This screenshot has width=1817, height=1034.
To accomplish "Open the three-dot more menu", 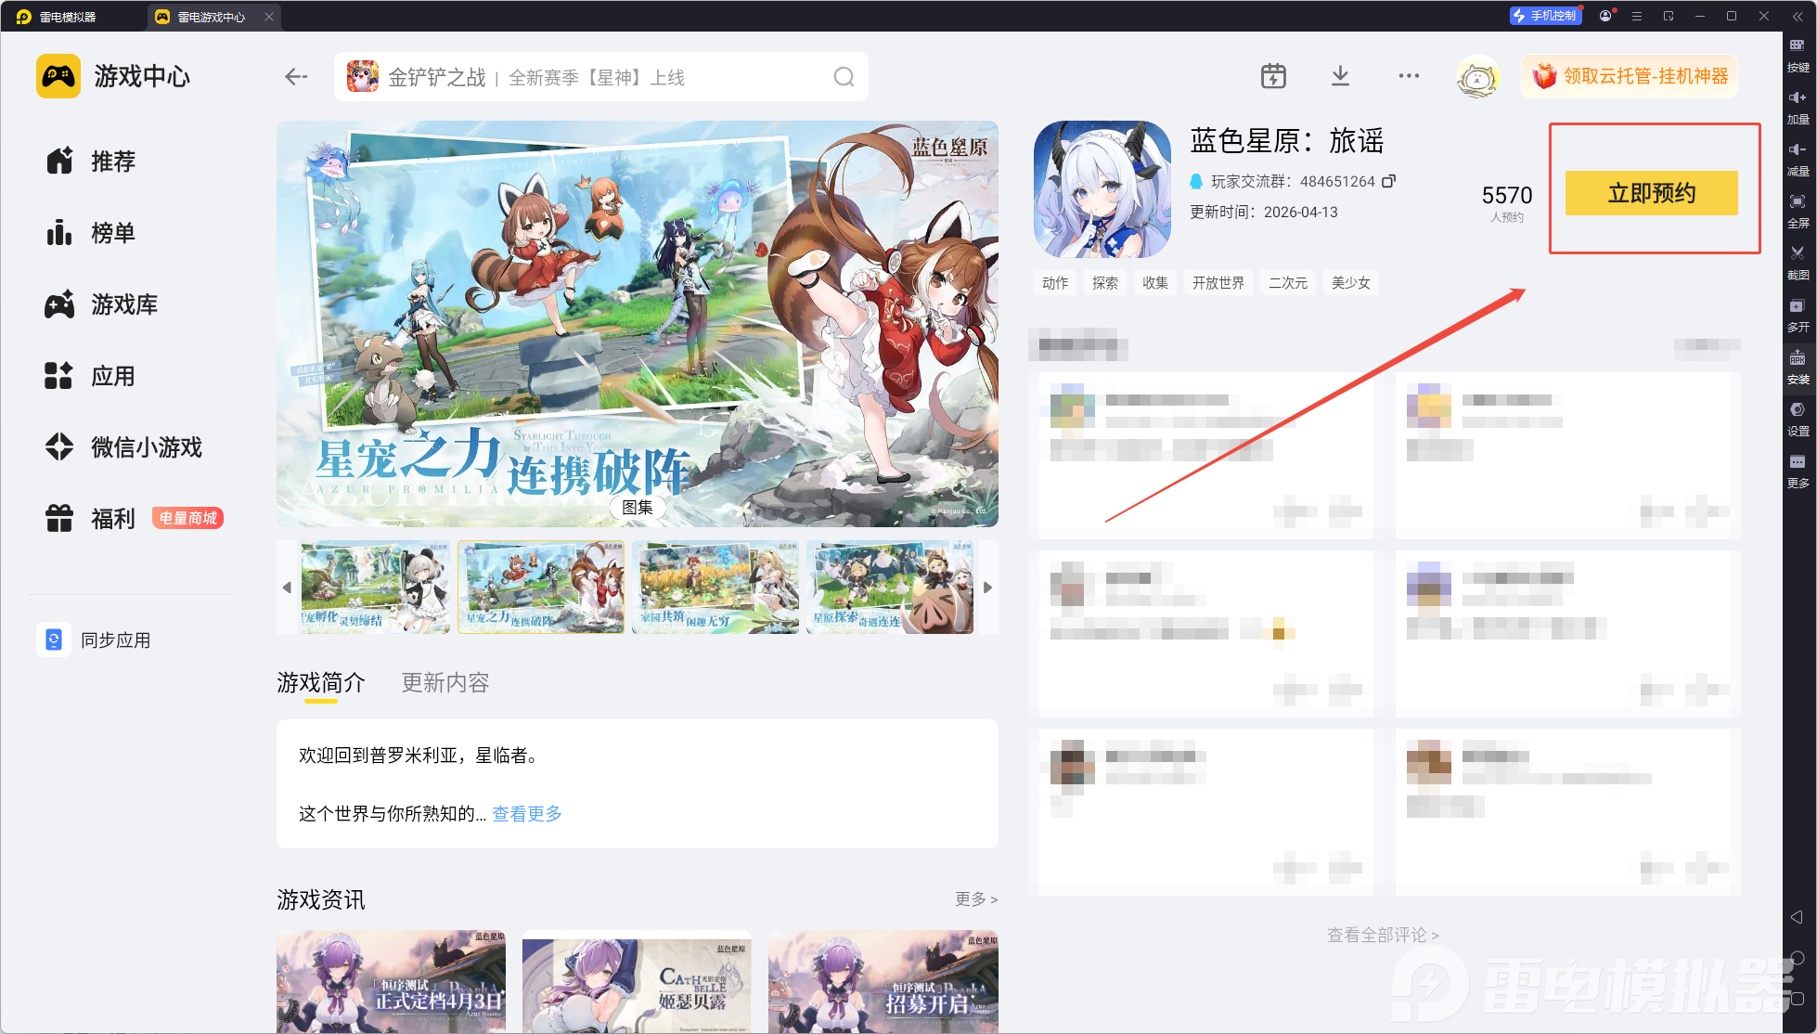I will (1408, 76).
